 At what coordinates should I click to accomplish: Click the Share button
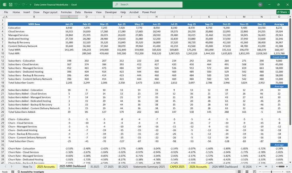[282, 12]
